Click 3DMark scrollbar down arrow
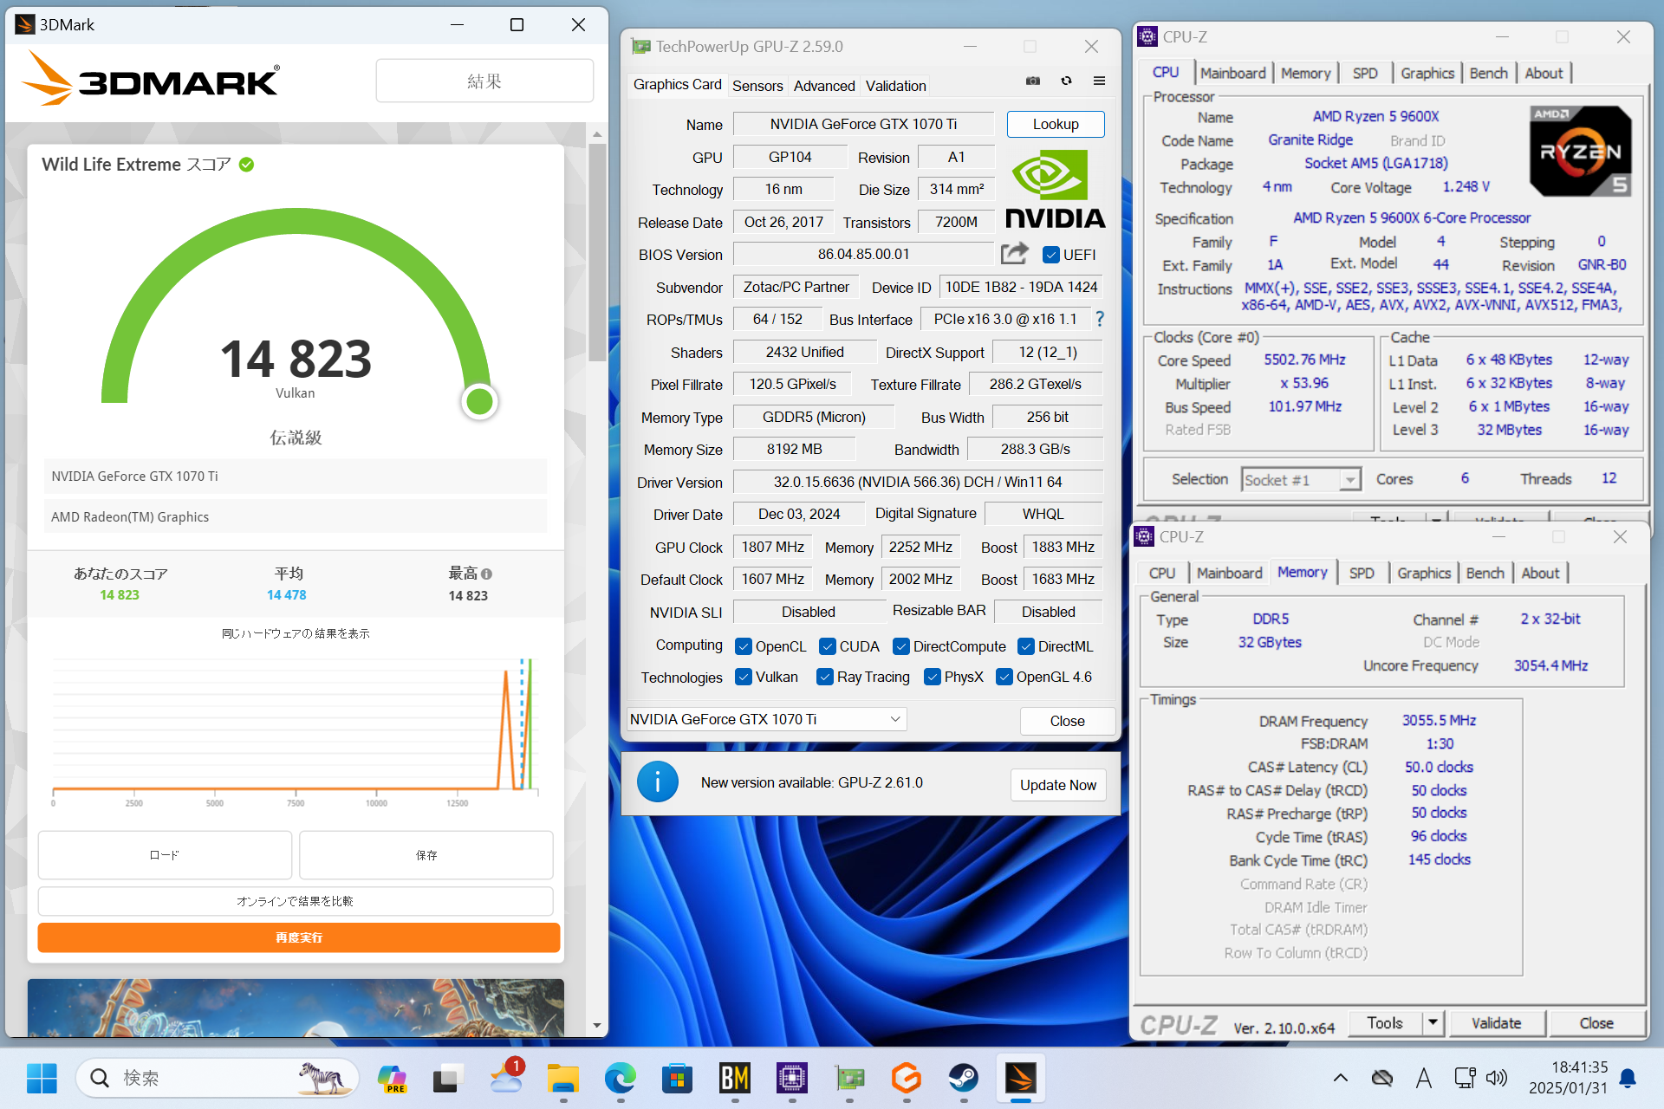This screenshot has width=1664, height=1109. [597, 1025]
